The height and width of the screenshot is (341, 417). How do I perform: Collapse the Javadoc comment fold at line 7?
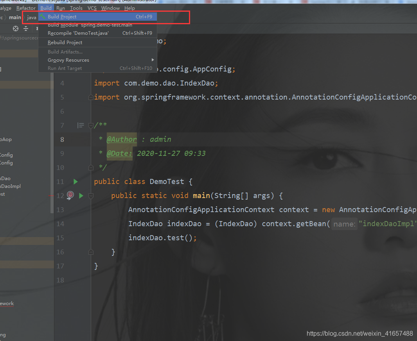(x=91, y=125)
